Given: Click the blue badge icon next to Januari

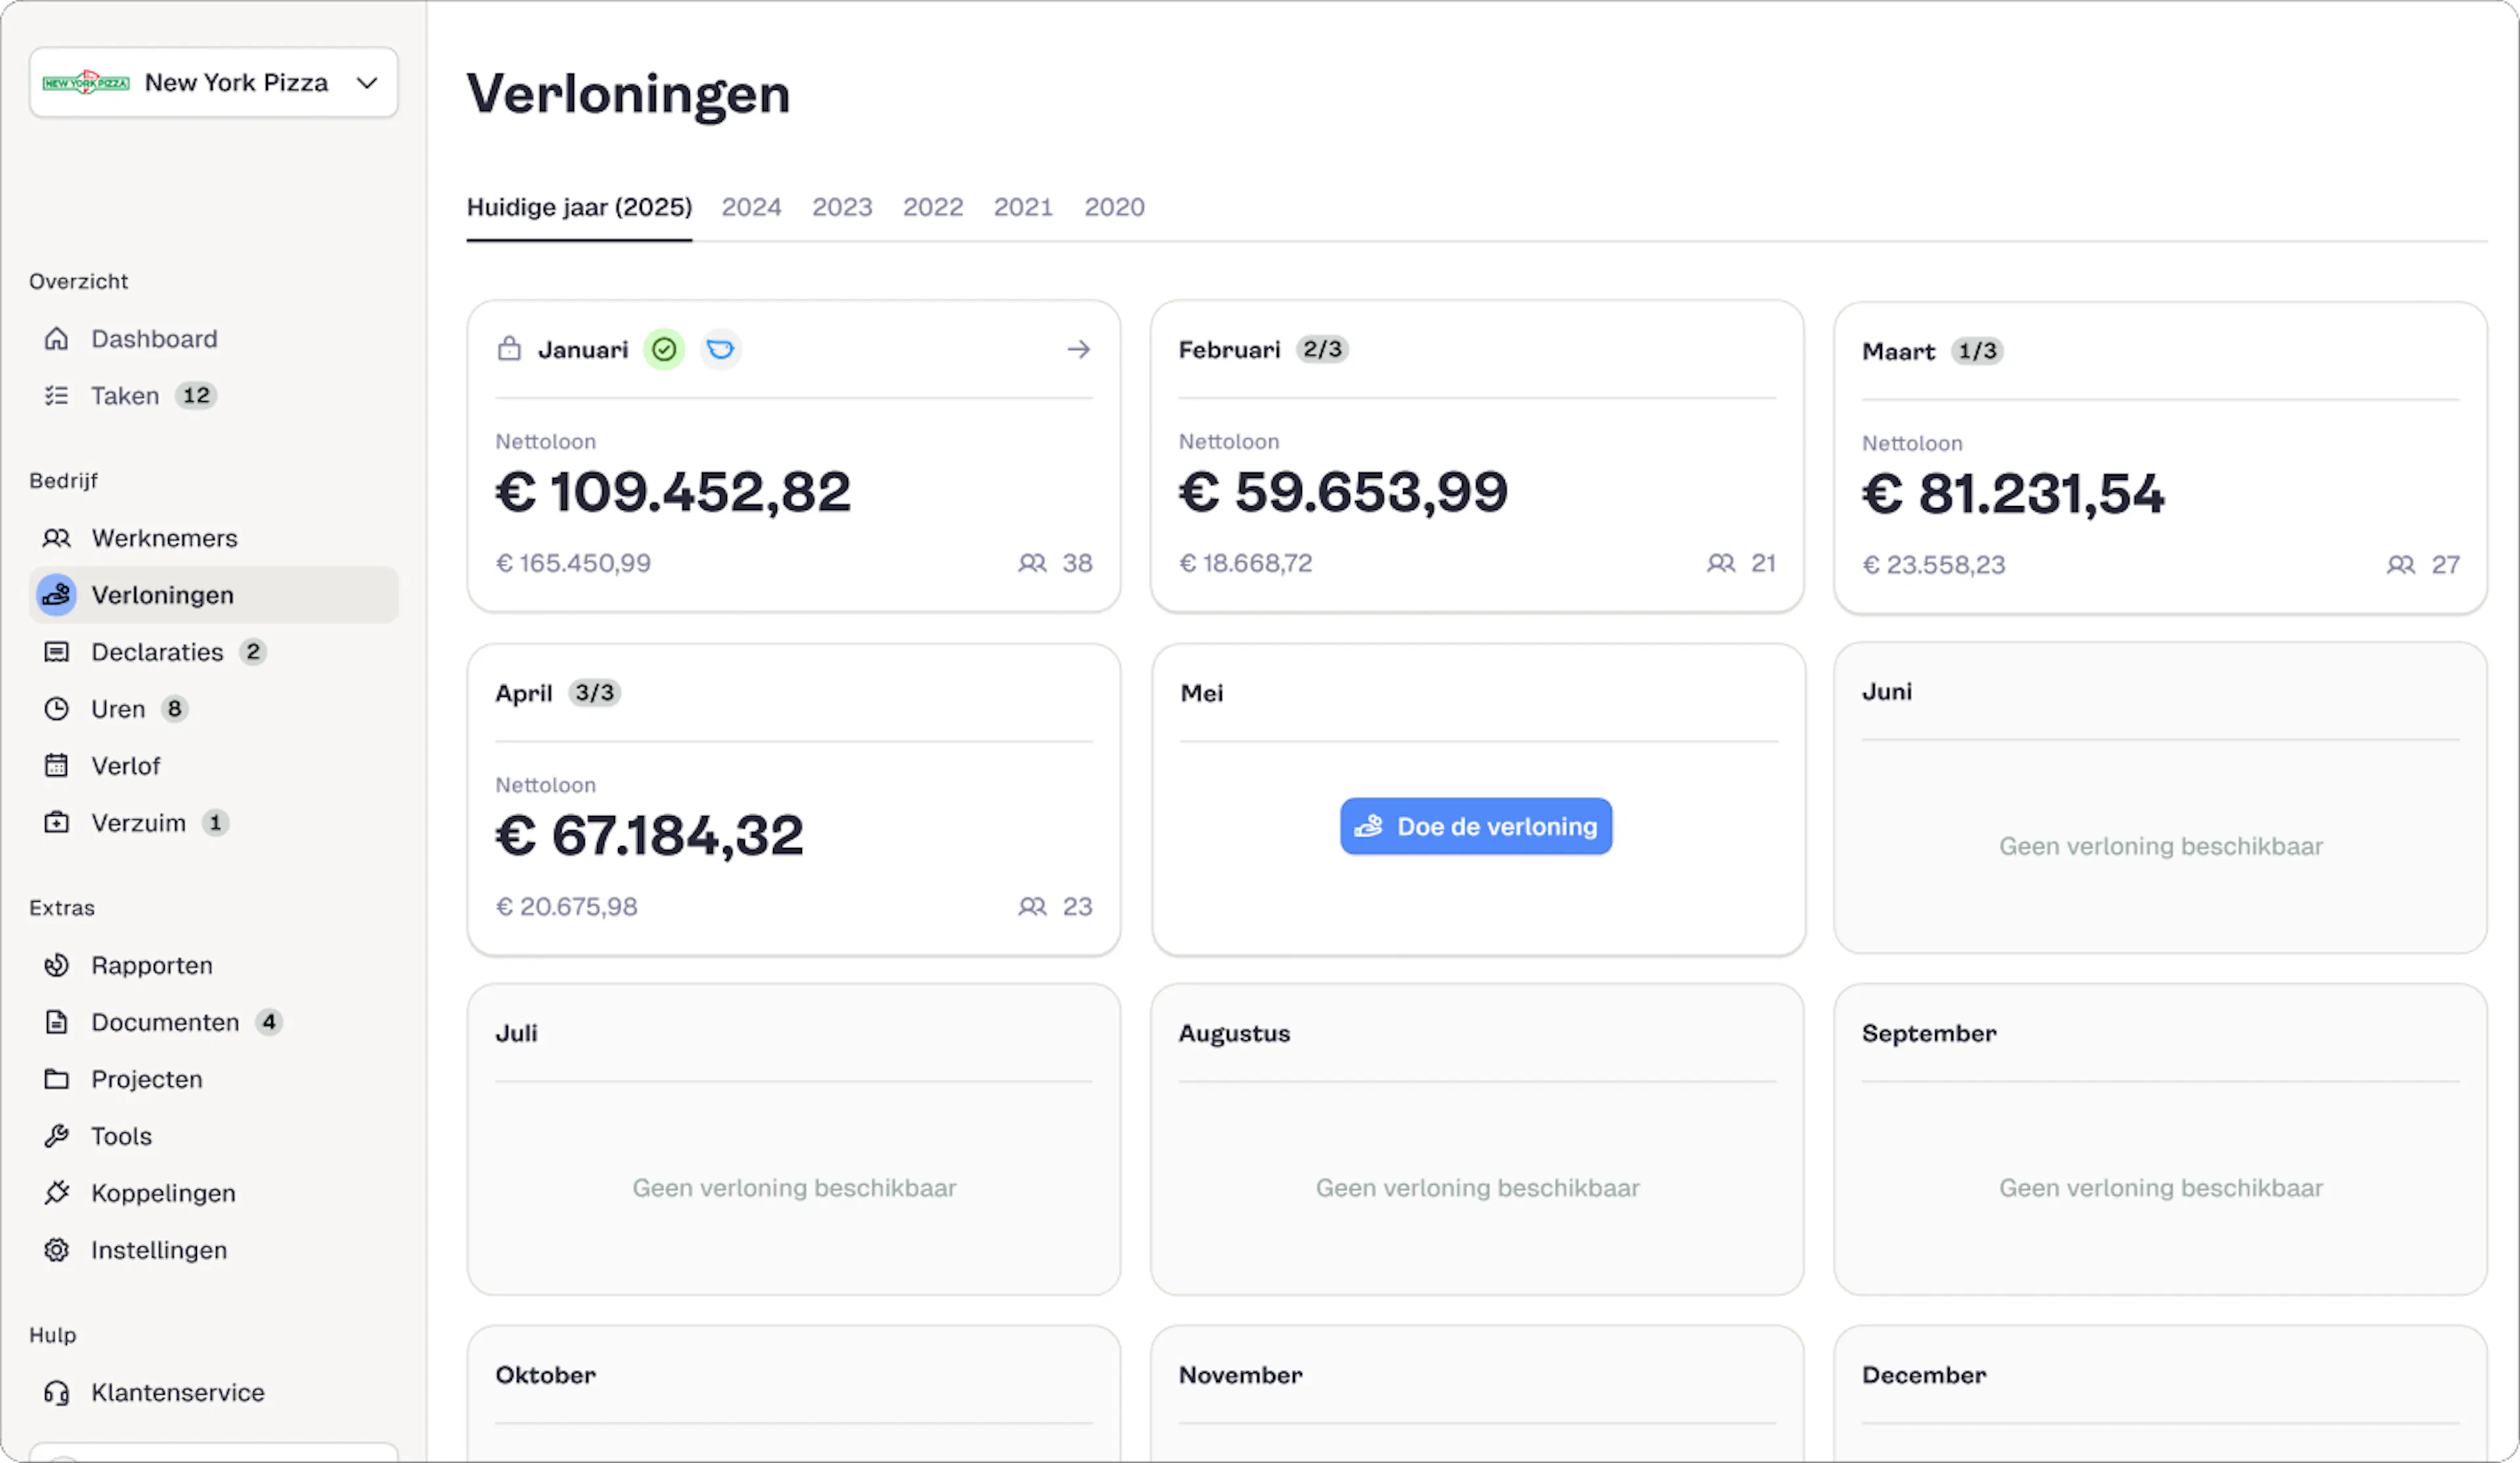Looking at the screenshot, I should click(720, 350).
